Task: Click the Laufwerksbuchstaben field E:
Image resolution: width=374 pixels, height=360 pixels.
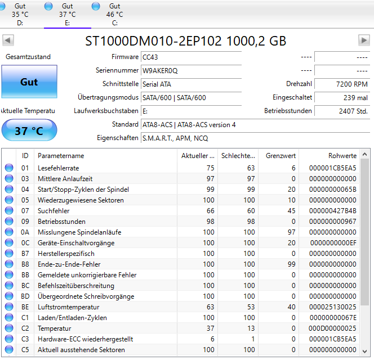Action: [192, 111]
